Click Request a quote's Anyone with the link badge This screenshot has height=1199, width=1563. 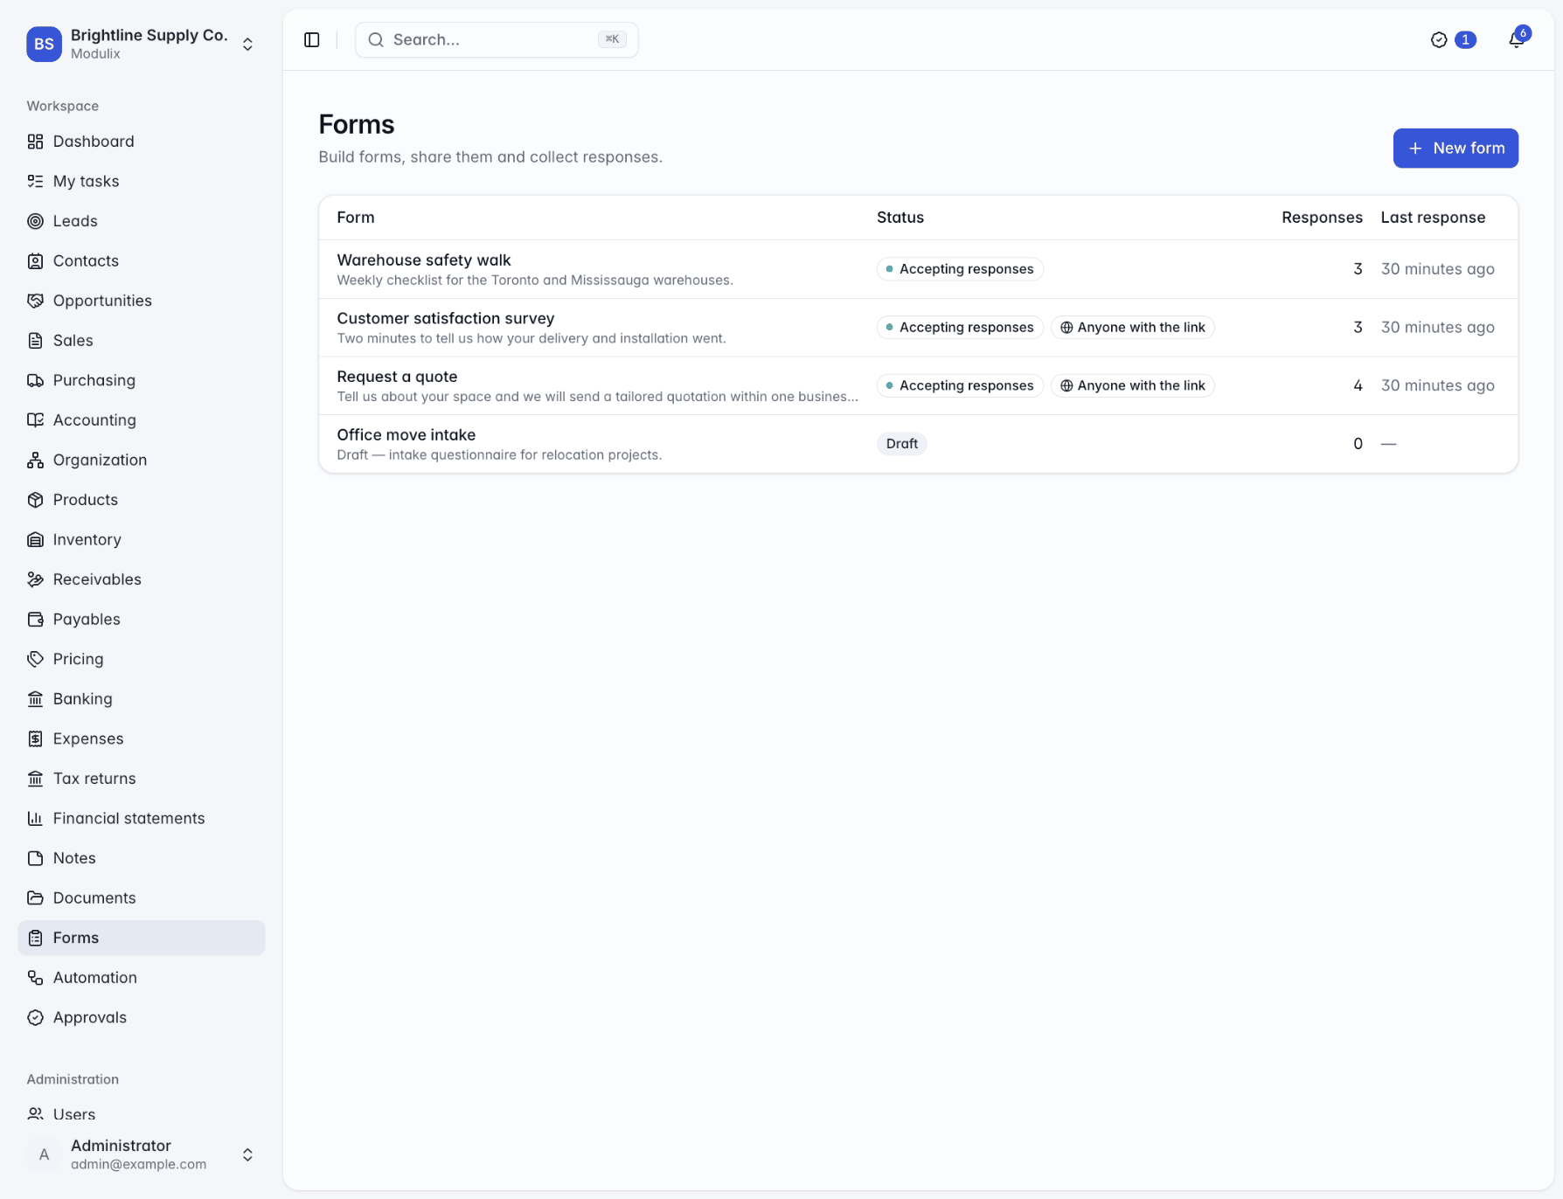click(x=1132, y=385)
